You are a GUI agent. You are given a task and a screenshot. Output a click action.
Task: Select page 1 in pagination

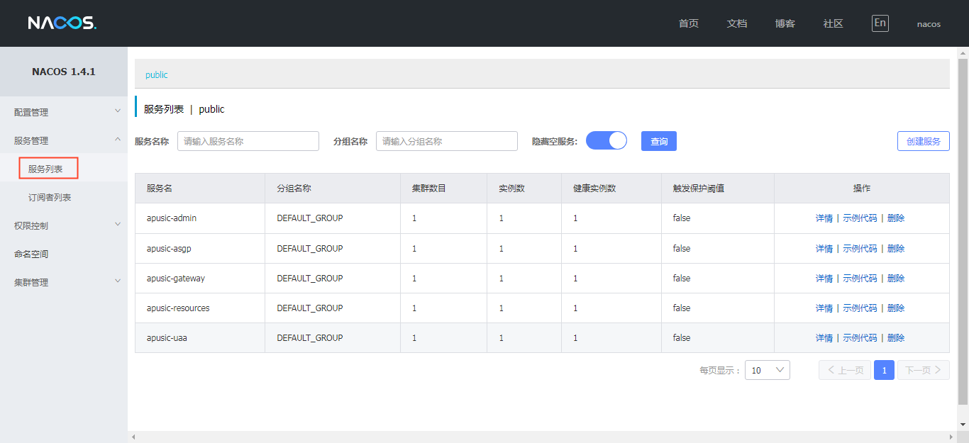tap(884, 370)
